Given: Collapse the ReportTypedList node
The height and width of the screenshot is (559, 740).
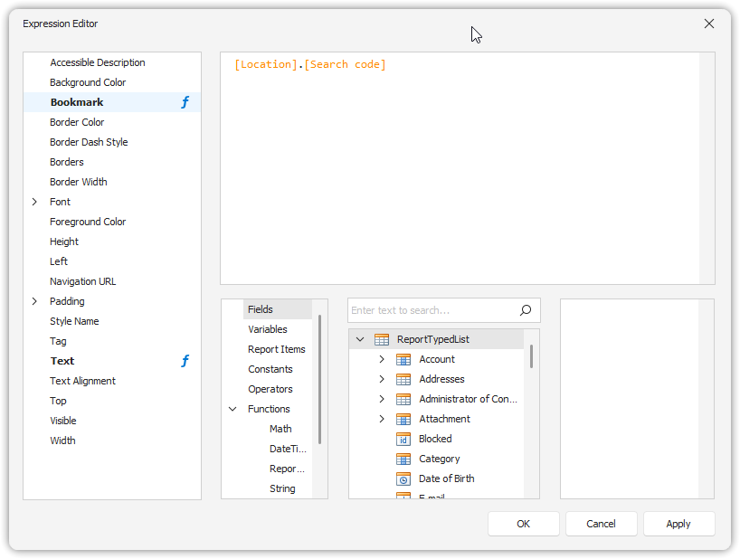Looking at the screenshot, I should click(360, 338).
